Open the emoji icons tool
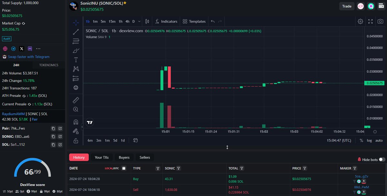 pos(76,87)
